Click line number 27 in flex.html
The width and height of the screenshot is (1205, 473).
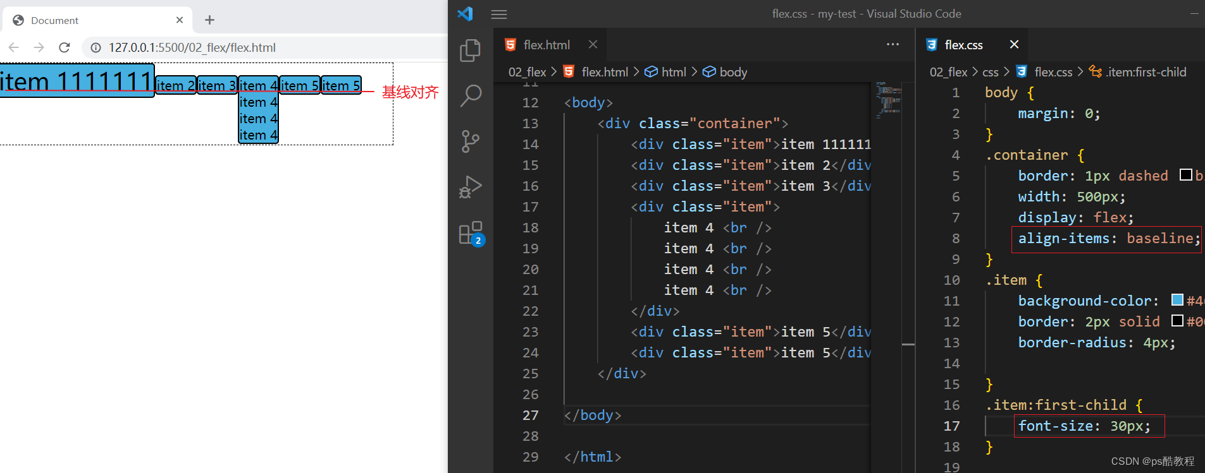(530, 415)
